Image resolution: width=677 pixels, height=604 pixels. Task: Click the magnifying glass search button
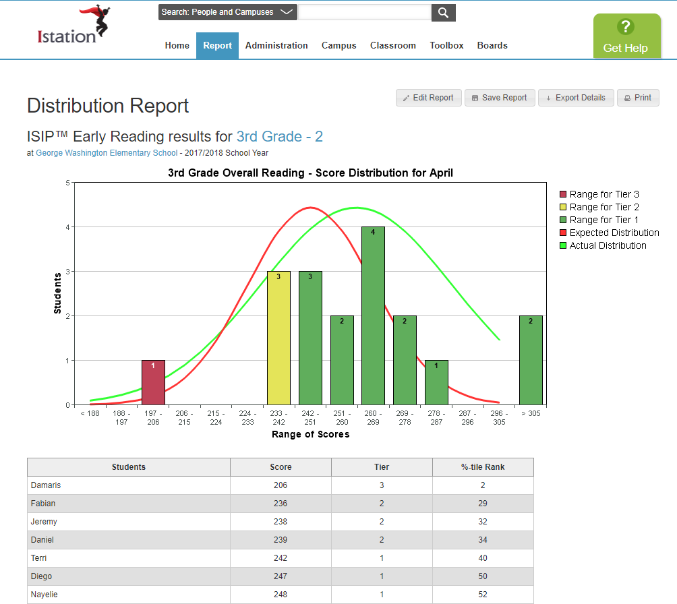point(443,12)
